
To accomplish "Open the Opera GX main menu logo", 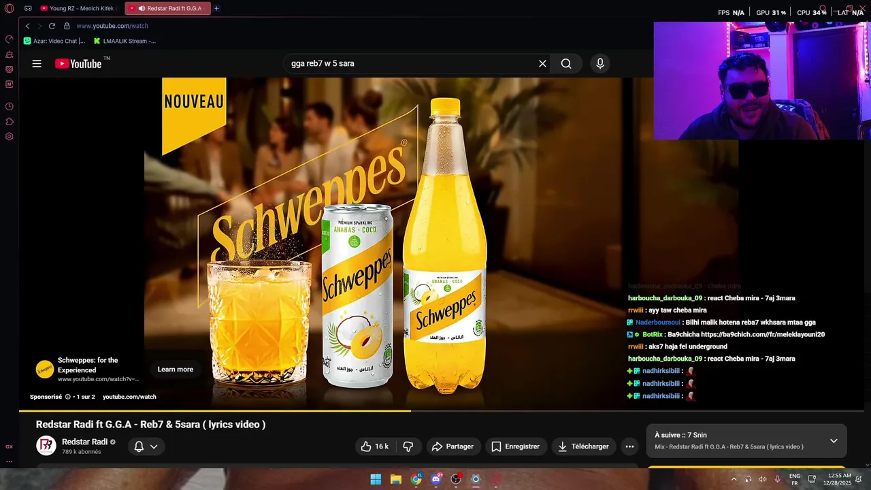I will 10,9.
